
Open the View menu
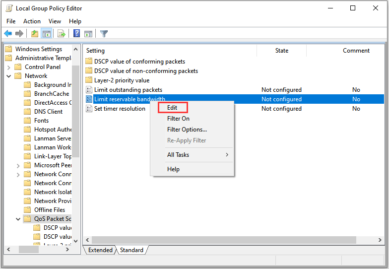pyautogui.click(x=55, y=21)
